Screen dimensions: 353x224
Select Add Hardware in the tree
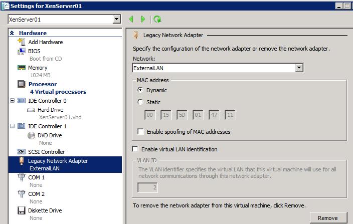click(x=46, y=42)
